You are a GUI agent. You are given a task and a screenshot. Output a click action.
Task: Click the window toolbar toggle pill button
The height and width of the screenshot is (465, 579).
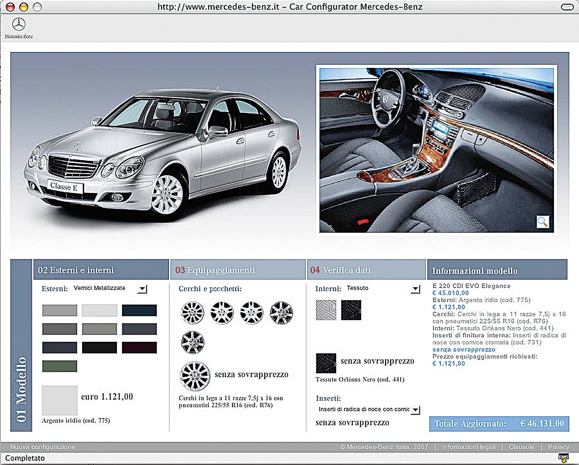[567, 7]
